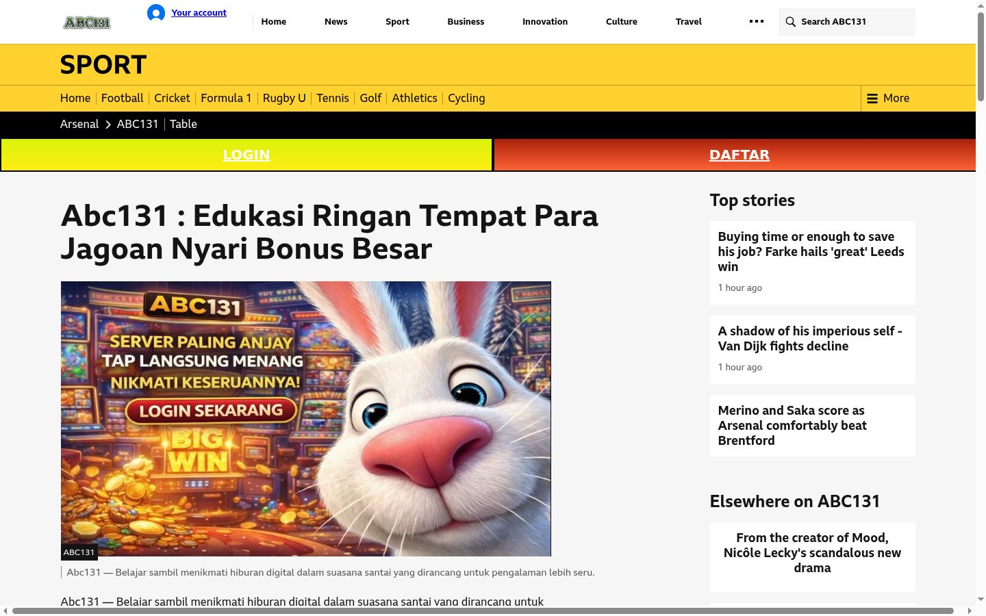Click the Elsewhere on ABC131 heading
Image resolution: width=986 pixels, height=616 pixels.
pyautogui.click(x=795, y=502)
